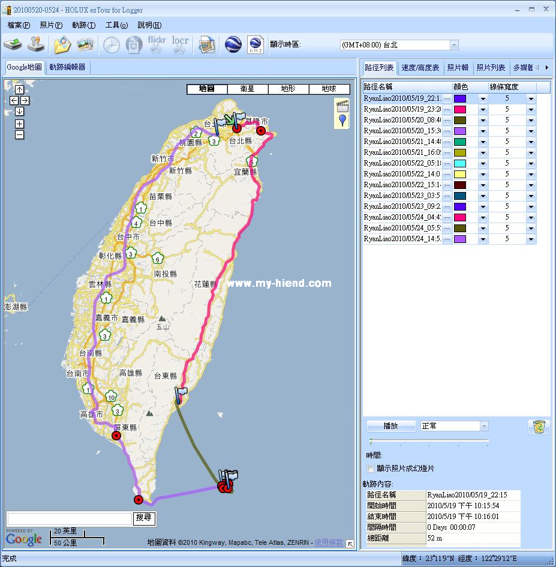Click the playback time slider handle

point(371,441)
